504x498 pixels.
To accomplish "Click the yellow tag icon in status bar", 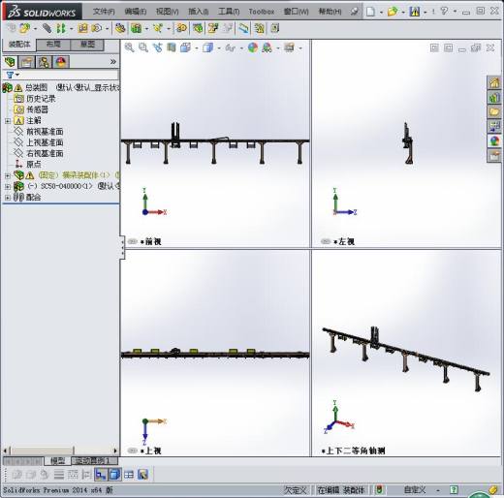I will click(492, 490).
